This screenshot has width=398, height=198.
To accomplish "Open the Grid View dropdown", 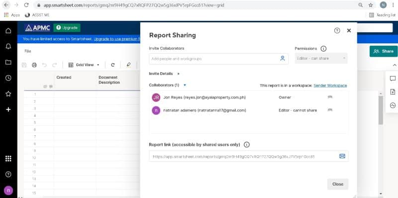I will (x=84, y=65).
